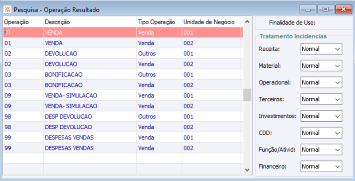Click the Tipo Operação column header
The height and width of the screenshot is (181, 355).
pos(159,22)
